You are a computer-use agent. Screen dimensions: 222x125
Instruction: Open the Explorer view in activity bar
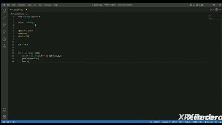(x=5, y=11)
